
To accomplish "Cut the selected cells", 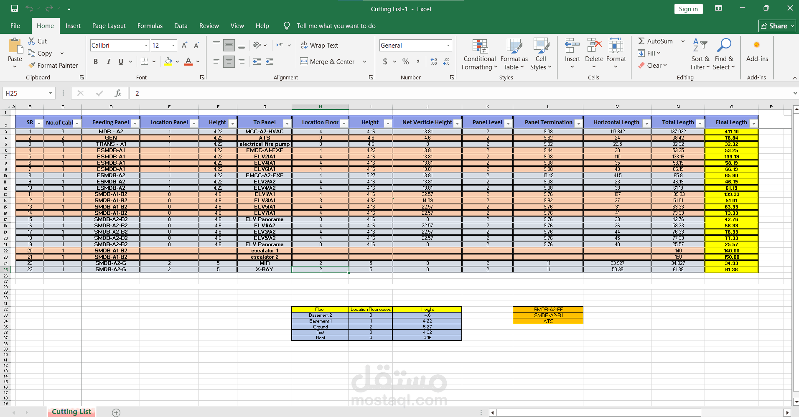I will click(x=38, y=41).
